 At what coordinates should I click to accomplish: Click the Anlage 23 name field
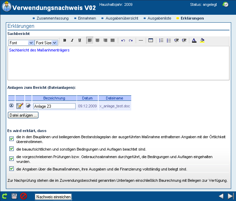pos(54,106)
